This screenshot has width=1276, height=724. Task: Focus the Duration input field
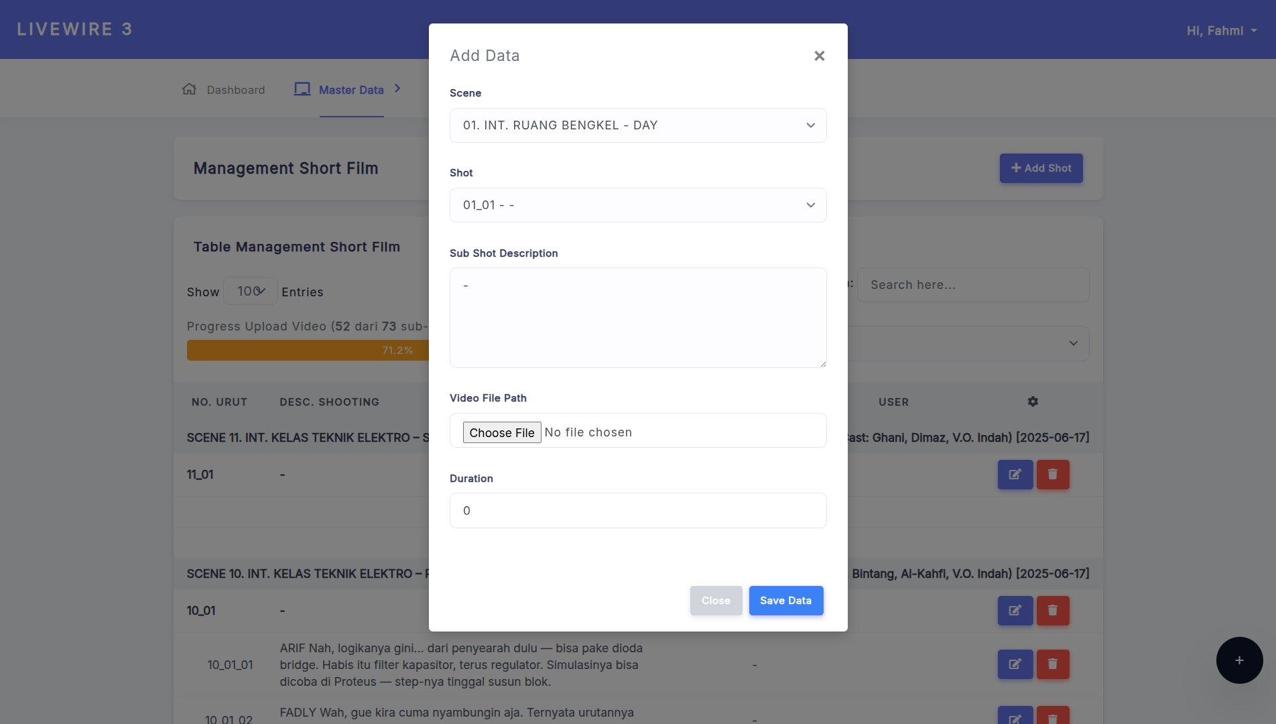(637, 511)
